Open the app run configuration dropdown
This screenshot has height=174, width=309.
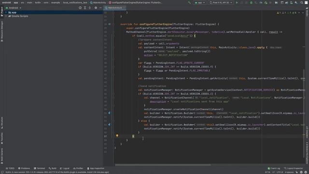coord(199,2)
